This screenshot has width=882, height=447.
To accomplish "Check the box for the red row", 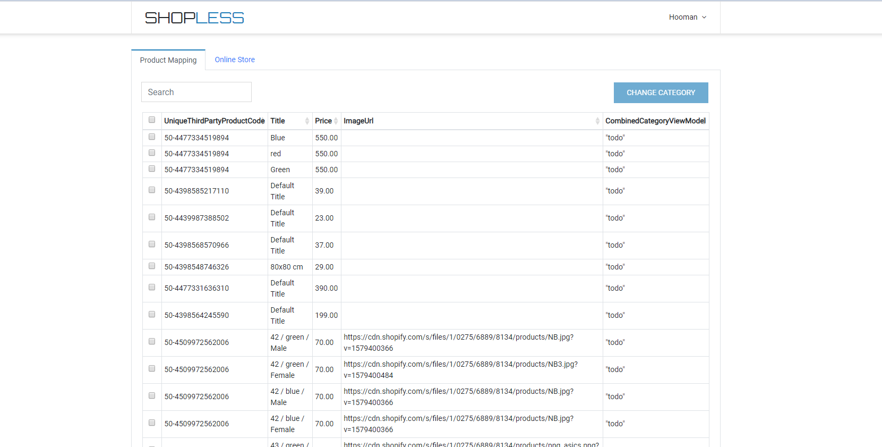I will coord(152,153).
